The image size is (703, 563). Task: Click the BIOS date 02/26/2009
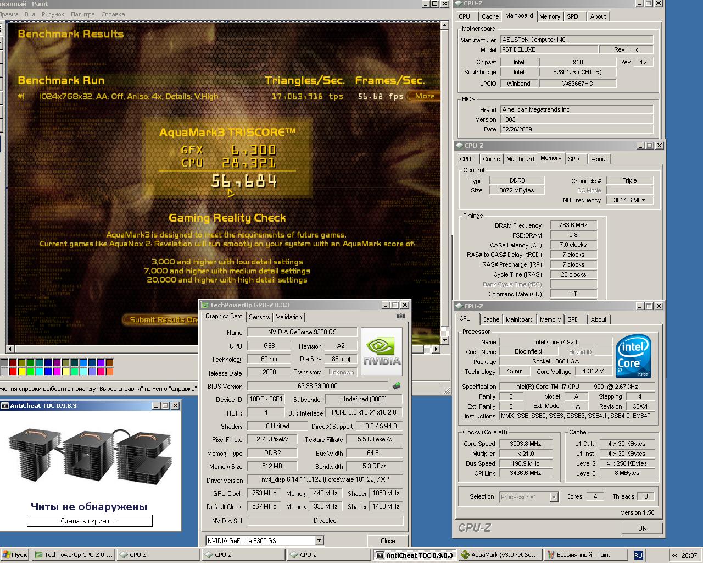(576, 129)
